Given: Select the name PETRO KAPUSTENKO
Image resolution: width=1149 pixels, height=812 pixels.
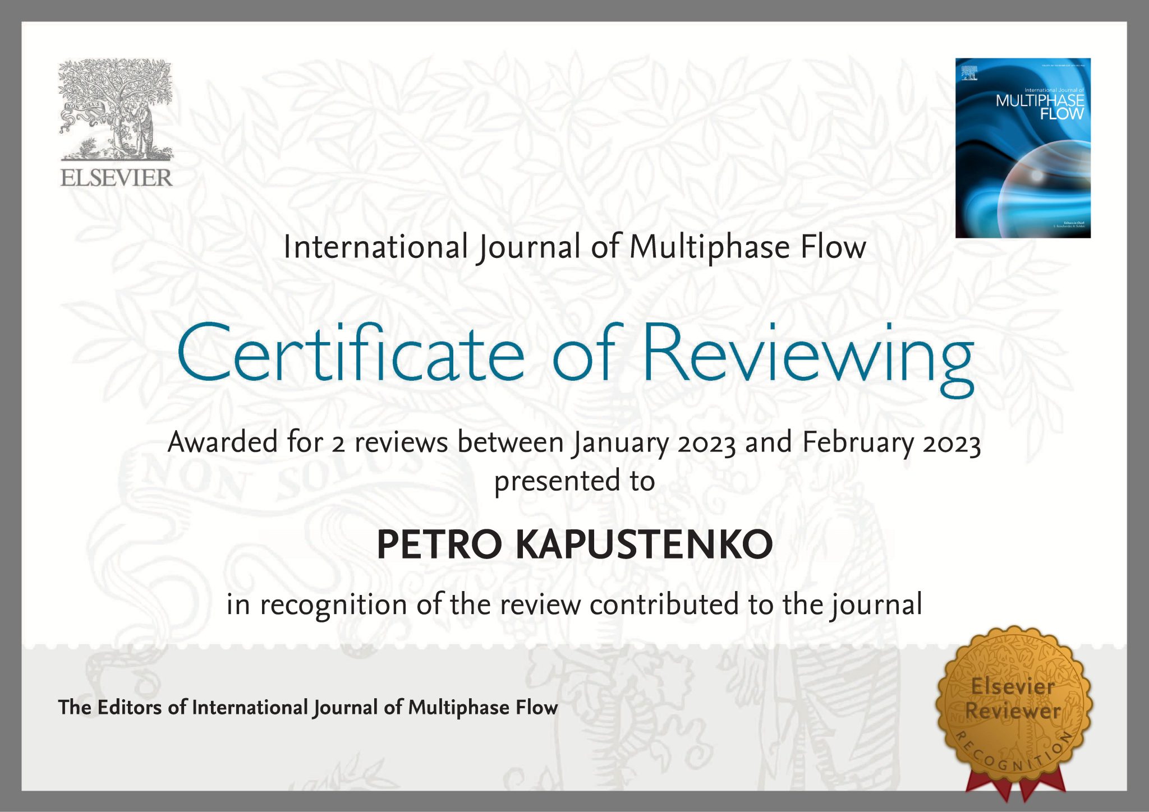Looking at the screenshot, I should [x=574, y=545].
